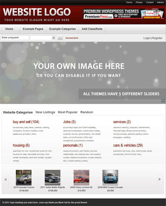Screen dimensions: 166x206
Task: Click the $149,000 price
Action: pos(24,191)
